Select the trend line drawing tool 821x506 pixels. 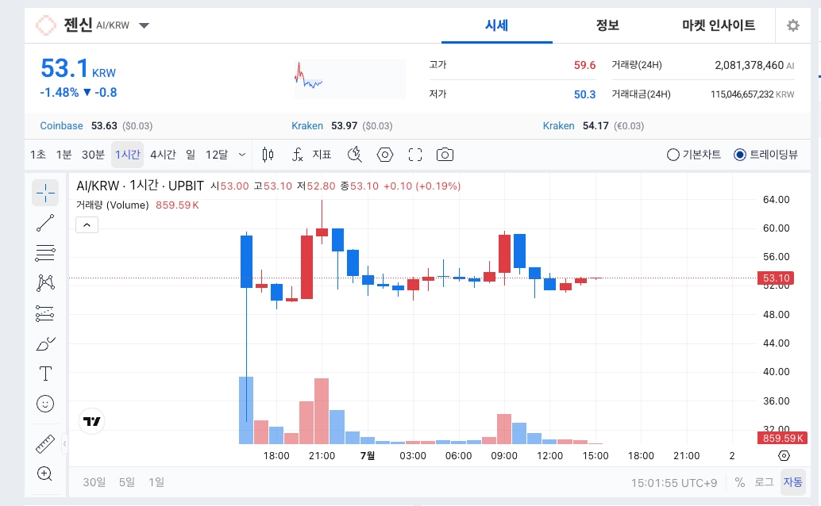(45, 223)
